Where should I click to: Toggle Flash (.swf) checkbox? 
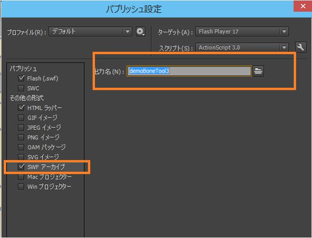pyautogui.click(x=21, y=78)
